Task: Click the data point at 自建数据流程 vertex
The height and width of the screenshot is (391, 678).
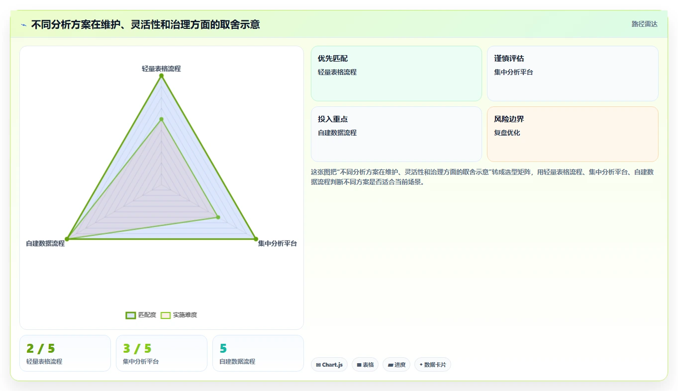Action: pyautogui.click(x=67, y=239)
